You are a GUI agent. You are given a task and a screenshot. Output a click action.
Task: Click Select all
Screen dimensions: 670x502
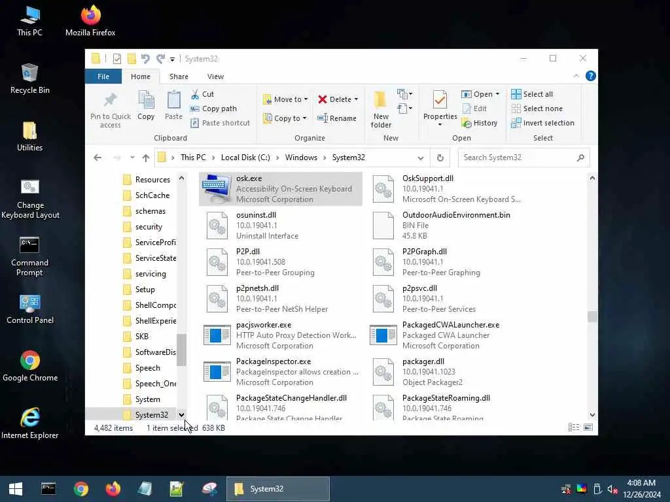pyautogui.click(x=532, y=94)
